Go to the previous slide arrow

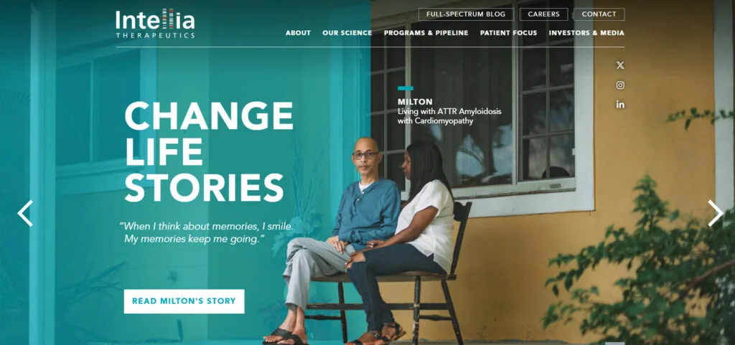pyautogui.click(x=25, y=214)
